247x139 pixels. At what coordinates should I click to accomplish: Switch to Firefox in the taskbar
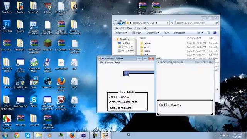pos(72,136)
